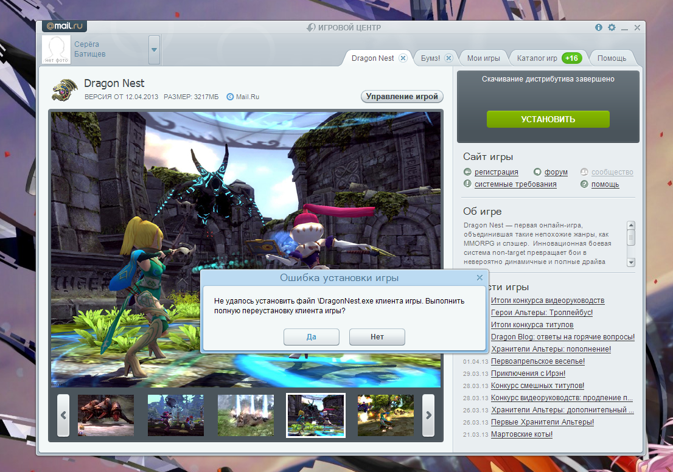Open the settings gear icon
Image resolution: width=673 pixels, height=472 pixels.
pos(612,27)
